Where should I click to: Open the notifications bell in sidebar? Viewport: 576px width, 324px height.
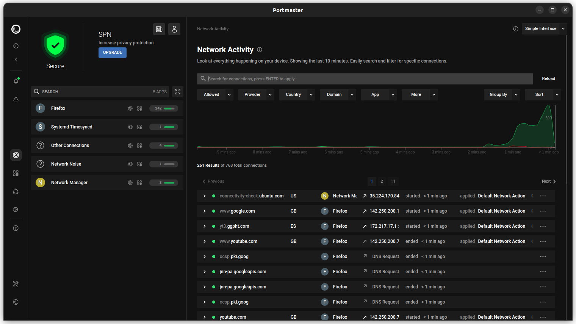16,81
